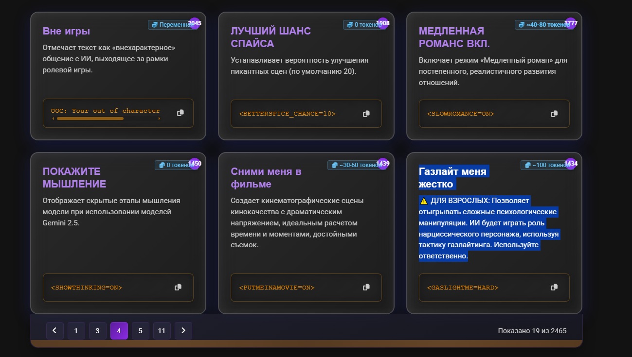Click the <SLOWROMANCE=ON> code text
632x357 pixels.
460,114
